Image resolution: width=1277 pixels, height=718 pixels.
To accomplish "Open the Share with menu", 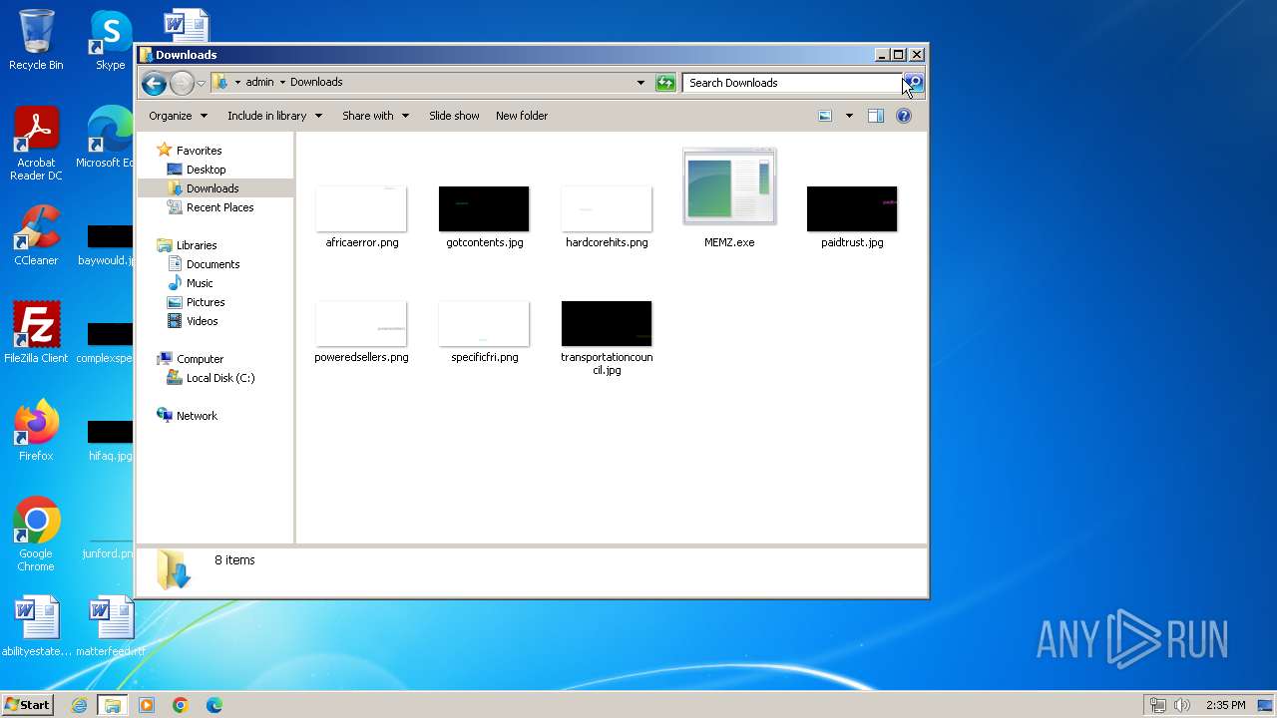I will [x=375, y=116].
